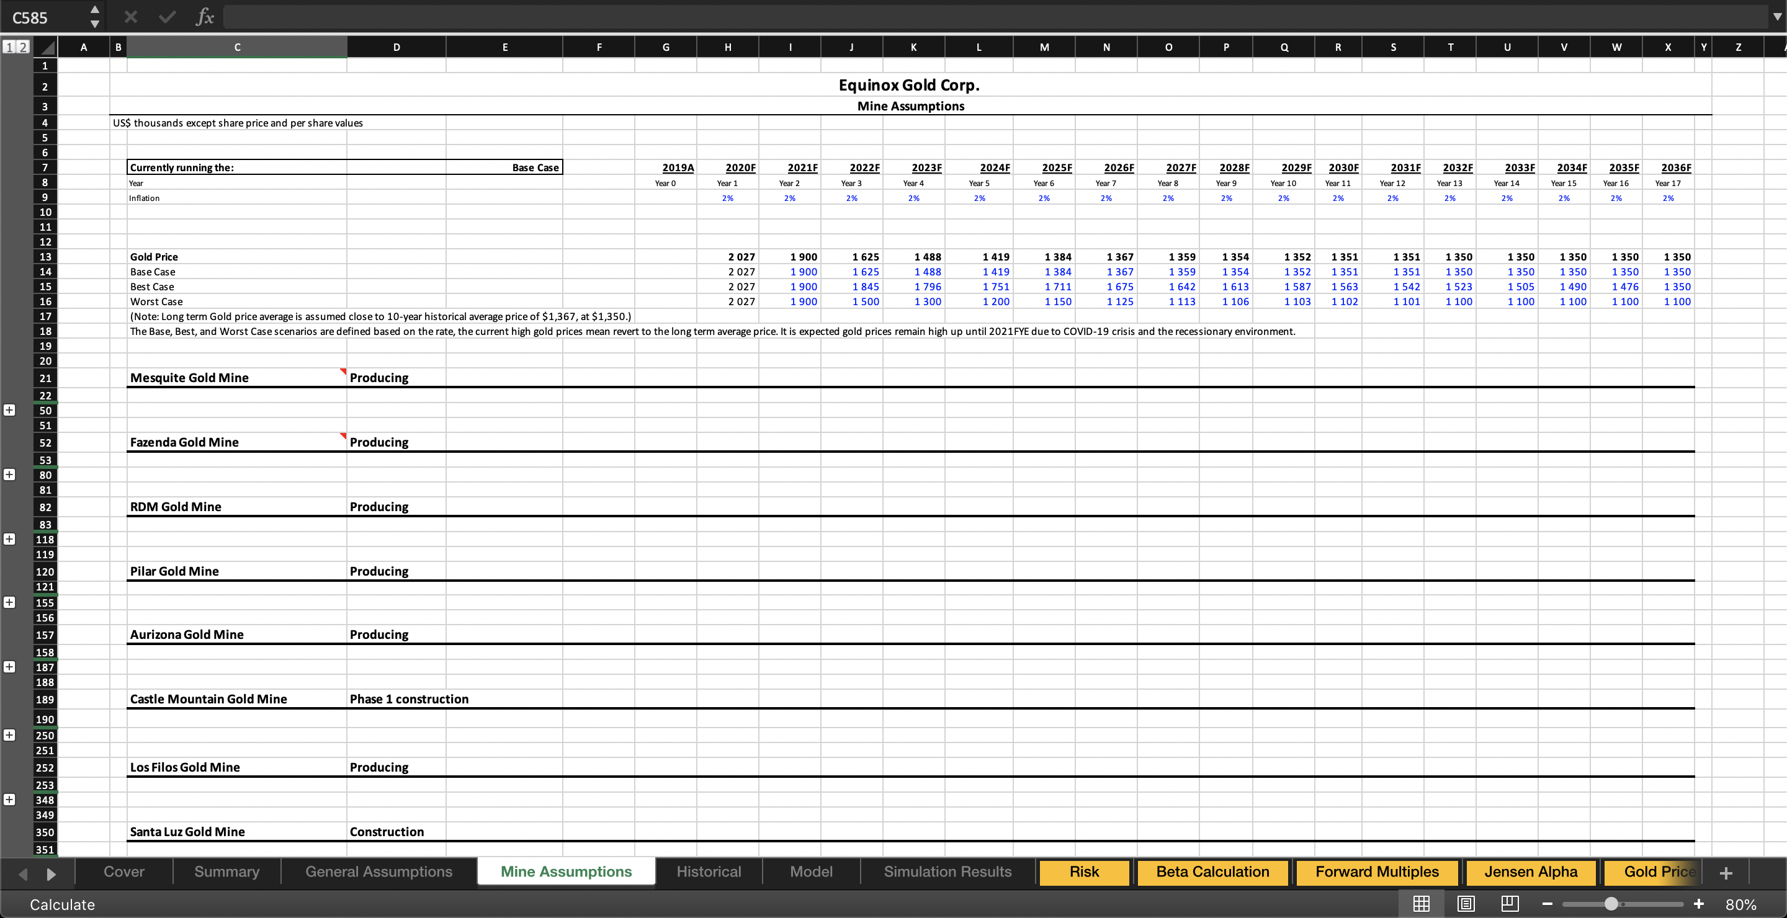Expand the Castle Mountain Gold Mine group
The width and height of the screenshot is (1787, 918).
pos(9,735)
